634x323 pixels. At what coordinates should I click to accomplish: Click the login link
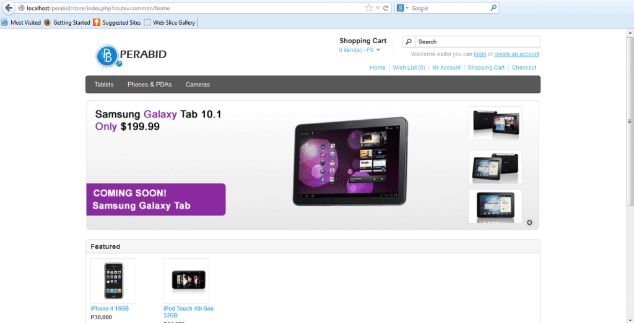[480, 54]
